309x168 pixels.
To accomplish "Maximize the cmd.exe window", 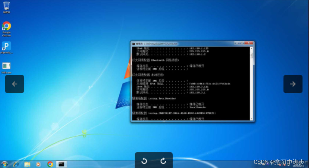I will point(242,43).
